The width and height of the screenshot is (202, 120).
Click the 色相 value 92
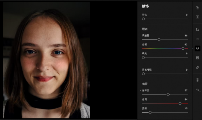point(186,45)
